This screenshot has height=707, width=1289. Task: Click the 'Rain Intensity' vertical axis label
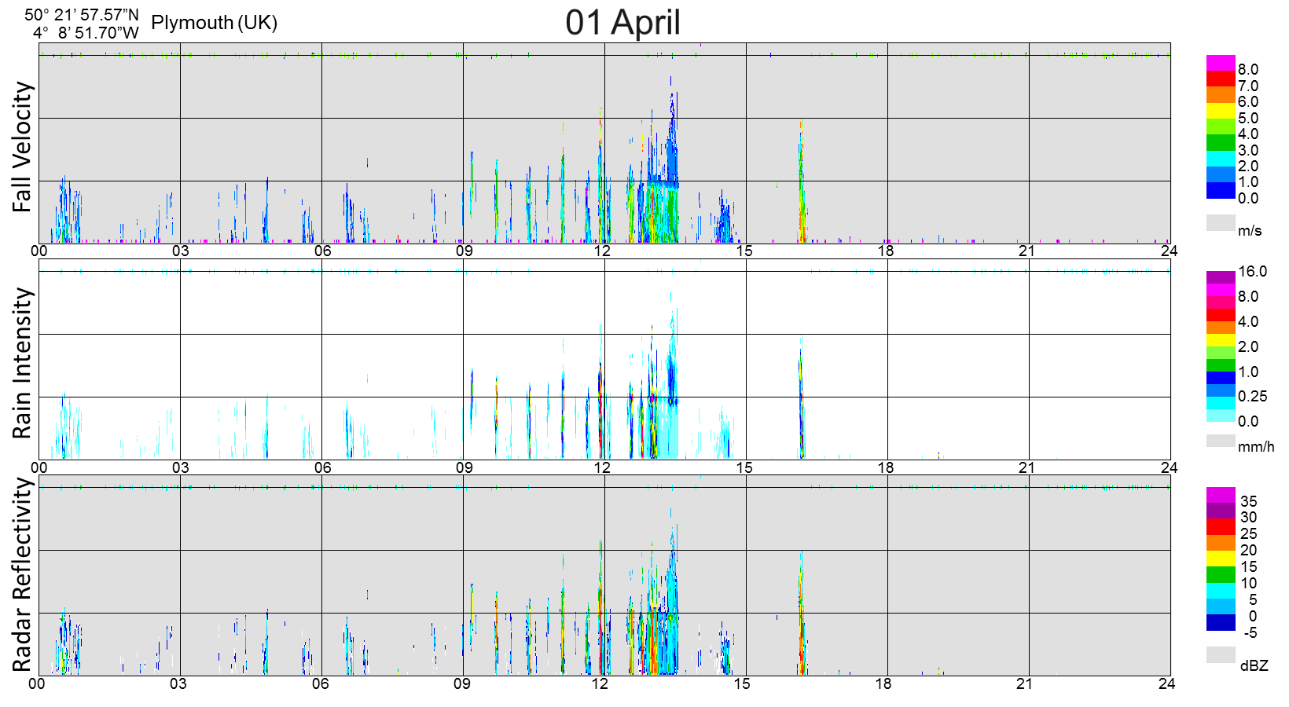(x=22, y=363)
